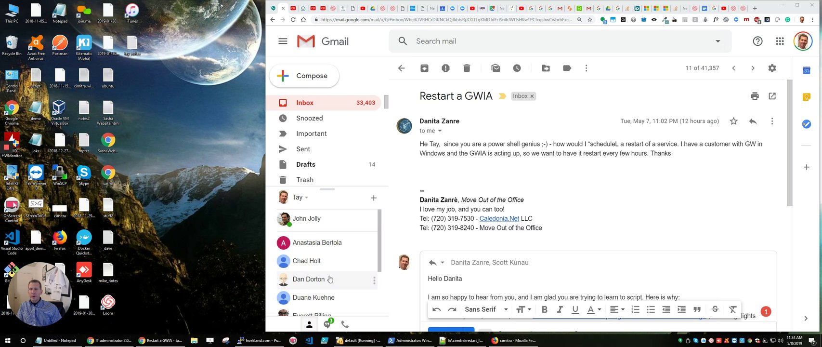Archive this conversation
Image resolution: width=822 pixels, height=347 pixels.
(424, 68)
